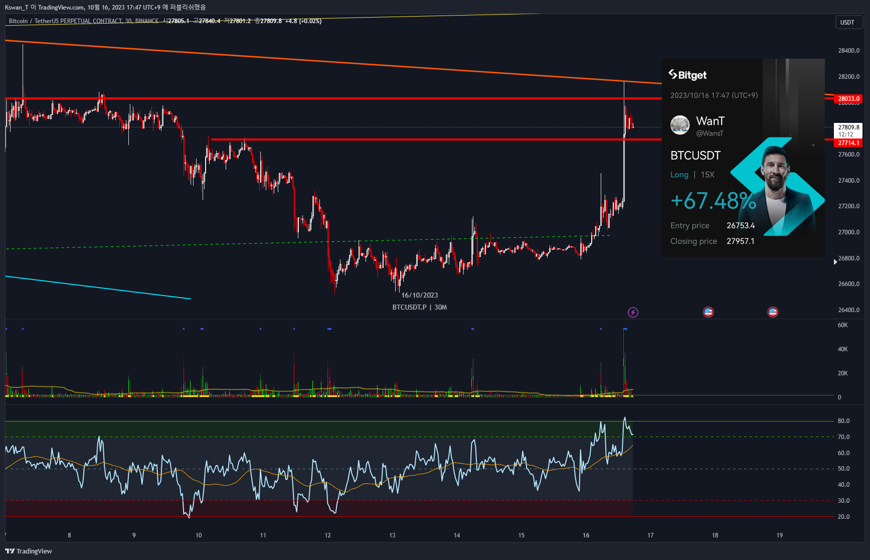Click the +67.48% profit figure
The width and height of the screenshot is (870, 560).
click(x=714, y=201)
